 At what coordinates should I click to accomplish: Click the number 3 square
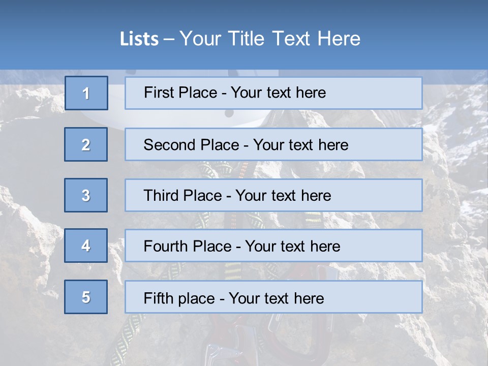(86, 195)
